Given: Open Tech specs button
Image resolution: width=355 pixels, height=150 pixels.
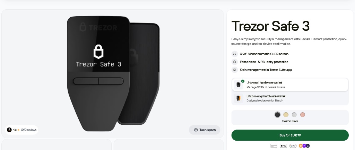Looking at the screenshot, I should tap(205, 130).
